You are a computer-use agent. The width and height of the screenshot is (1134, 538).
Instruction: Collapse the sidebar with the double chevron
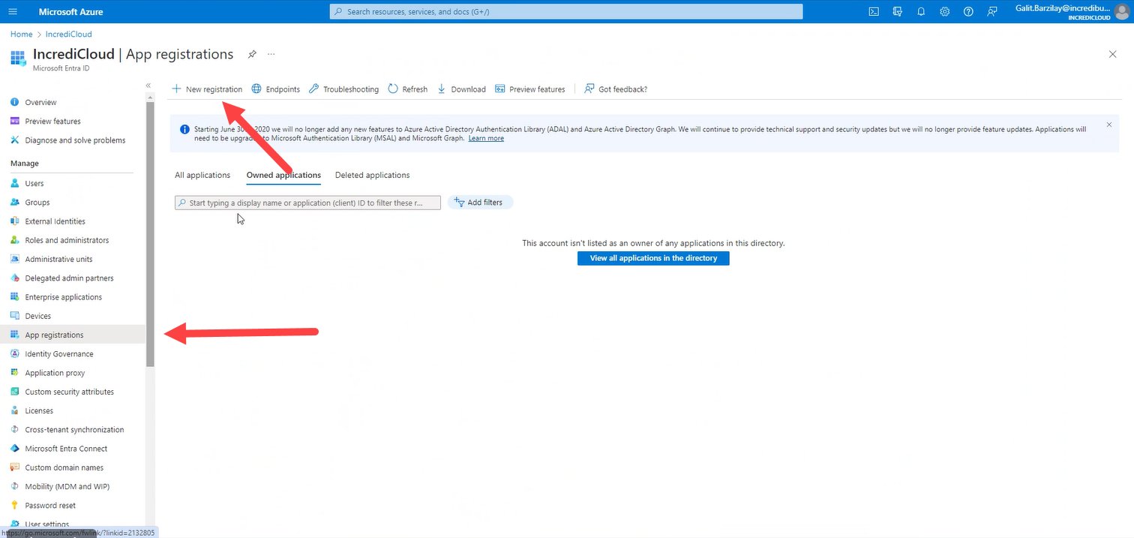tap(148, 86)
